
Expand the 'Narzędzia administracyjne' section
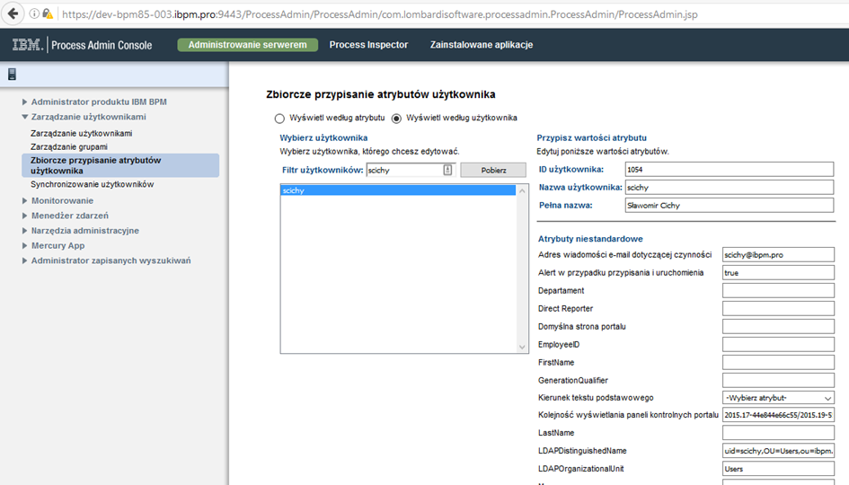point(24,231)
